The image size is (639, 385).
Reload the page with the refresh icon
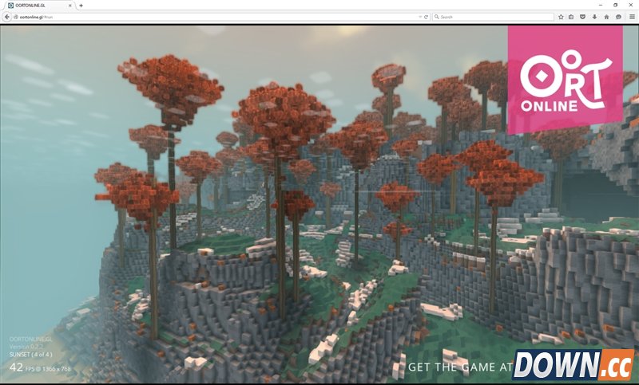(x=427, y=17)
